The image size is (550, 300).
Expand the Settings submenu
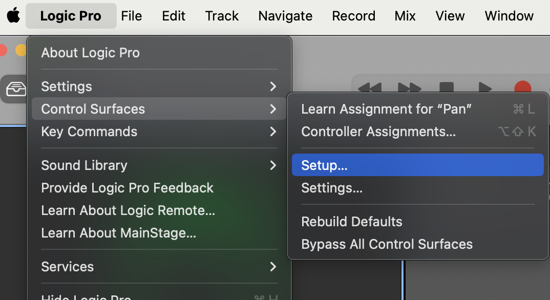point(159,86)
